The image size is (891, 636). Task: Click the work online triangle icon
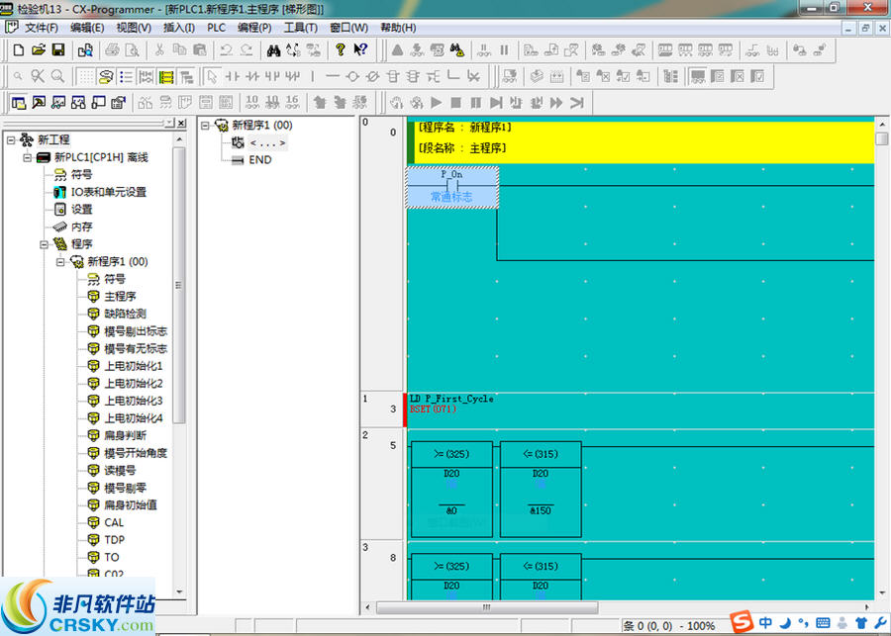pyautogui.click(x=398, y=50)
